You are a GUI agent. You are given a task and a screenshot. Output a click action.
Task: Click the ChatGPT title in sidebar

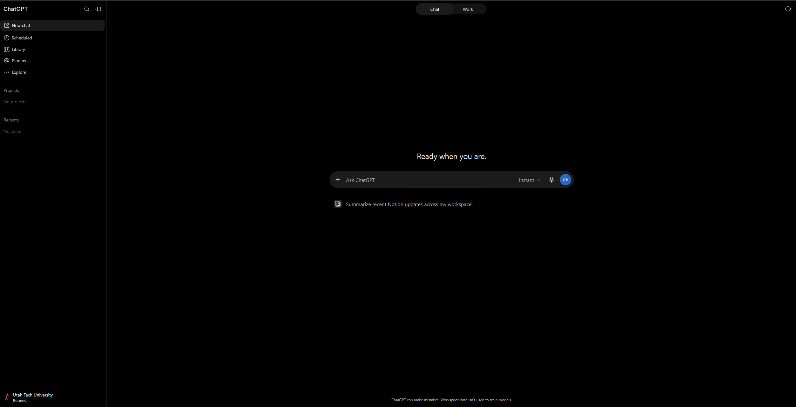[16, 9]
